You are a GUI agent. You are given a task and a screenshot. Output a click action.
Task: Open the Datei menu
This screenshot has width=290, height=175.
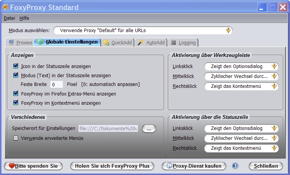pyautogui.click(x=9, y=18)
